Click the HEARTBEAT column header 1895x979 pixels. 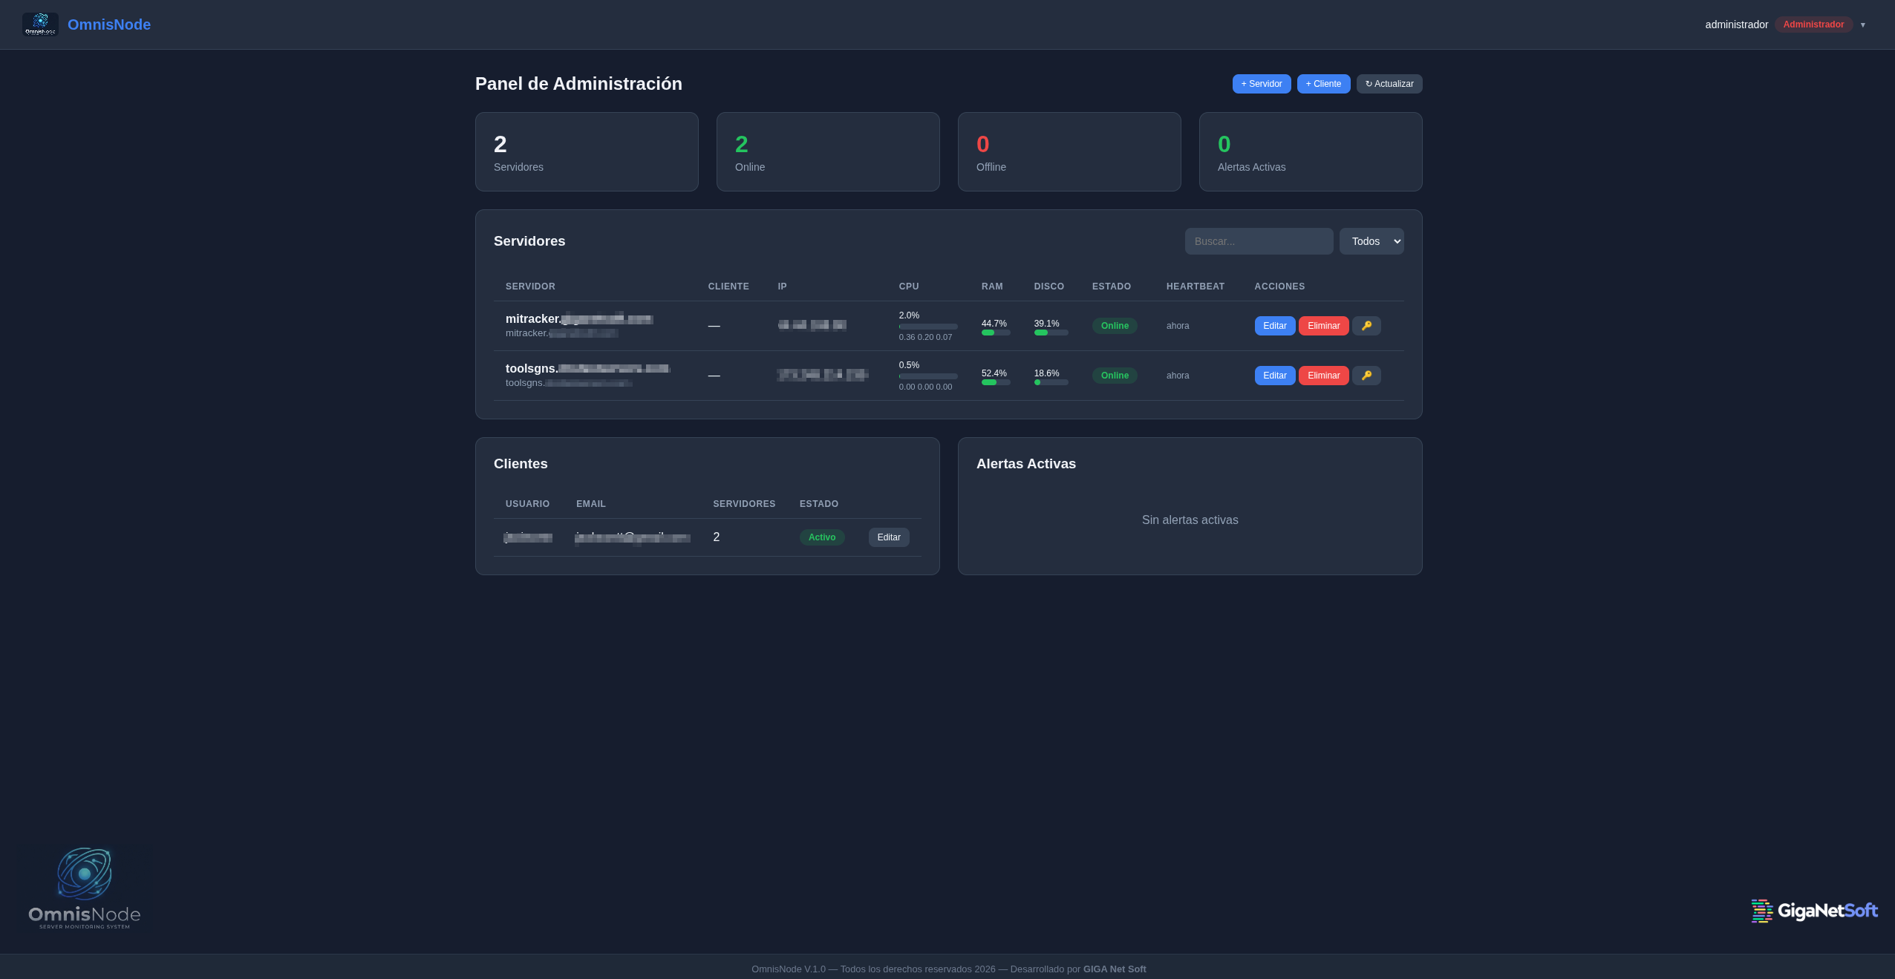(x=1196, y=287)
